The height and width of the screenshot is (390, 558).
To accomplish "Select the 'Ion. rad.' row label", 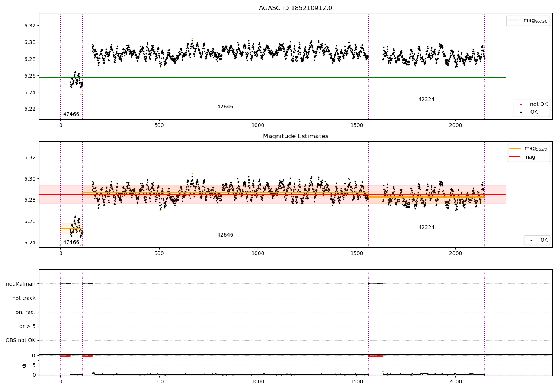I will tap(25, 312).
